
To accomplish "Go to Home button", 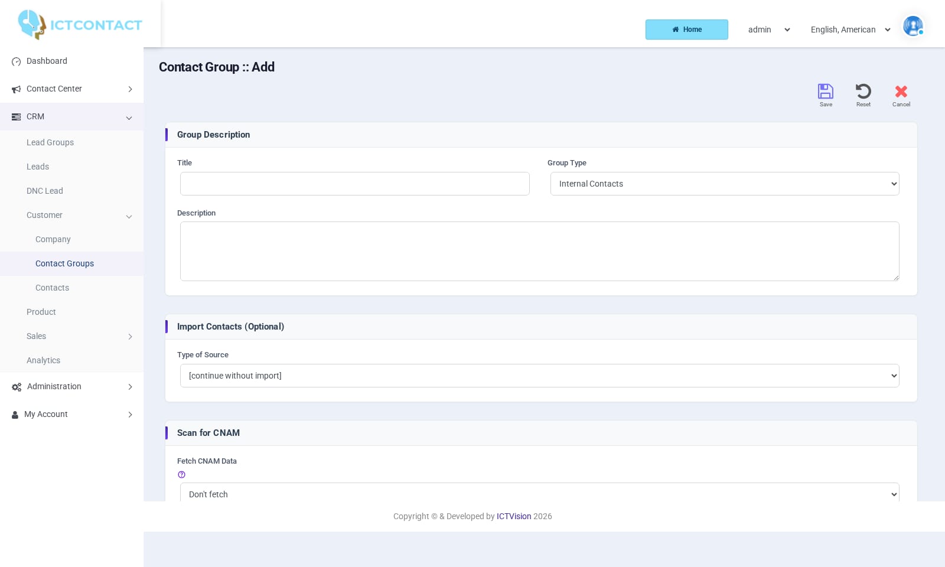I will 687,30.
